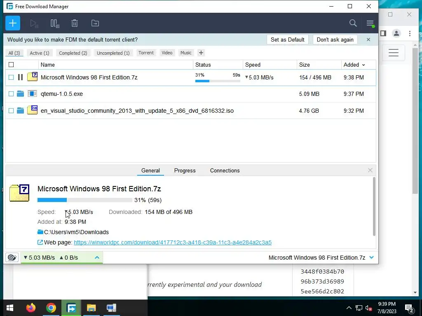Click the qtemu exe file icon

coord(32,93)
